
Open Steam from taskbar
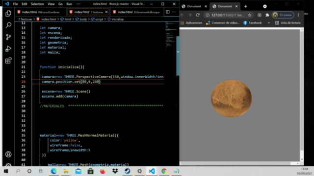point(128,171)
